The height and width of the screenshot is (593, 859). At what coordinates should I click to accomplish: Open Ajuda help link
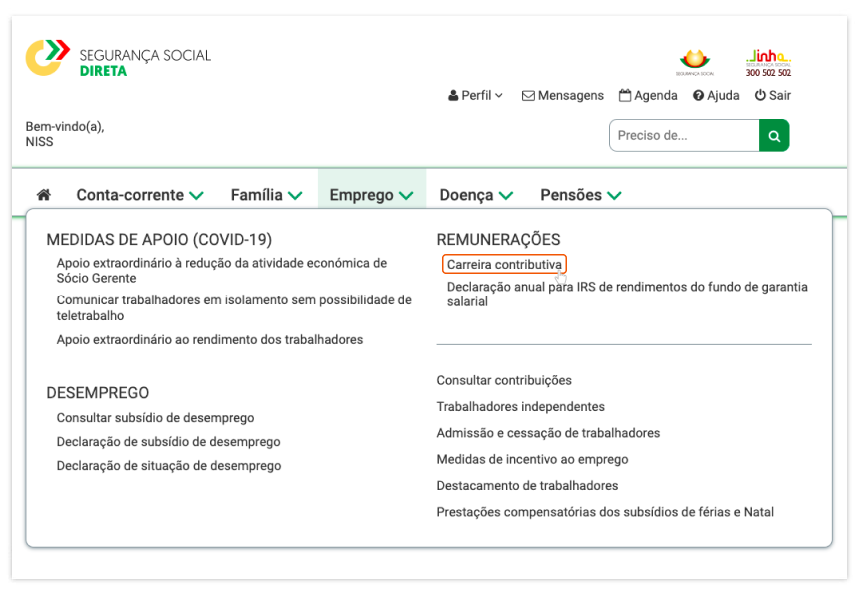tap(716, 96)
